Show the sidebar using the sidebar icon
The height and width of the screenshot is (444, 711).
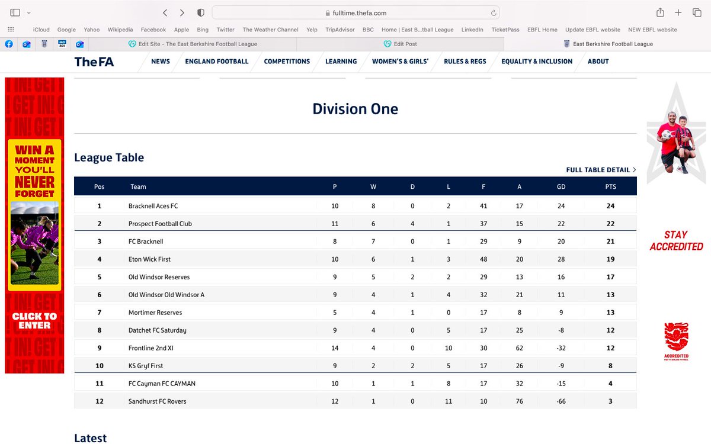[15, 12]
